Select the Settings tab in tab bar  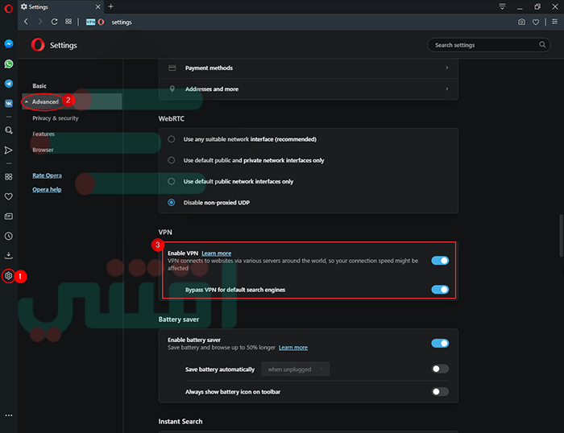(x=60, y=6)
